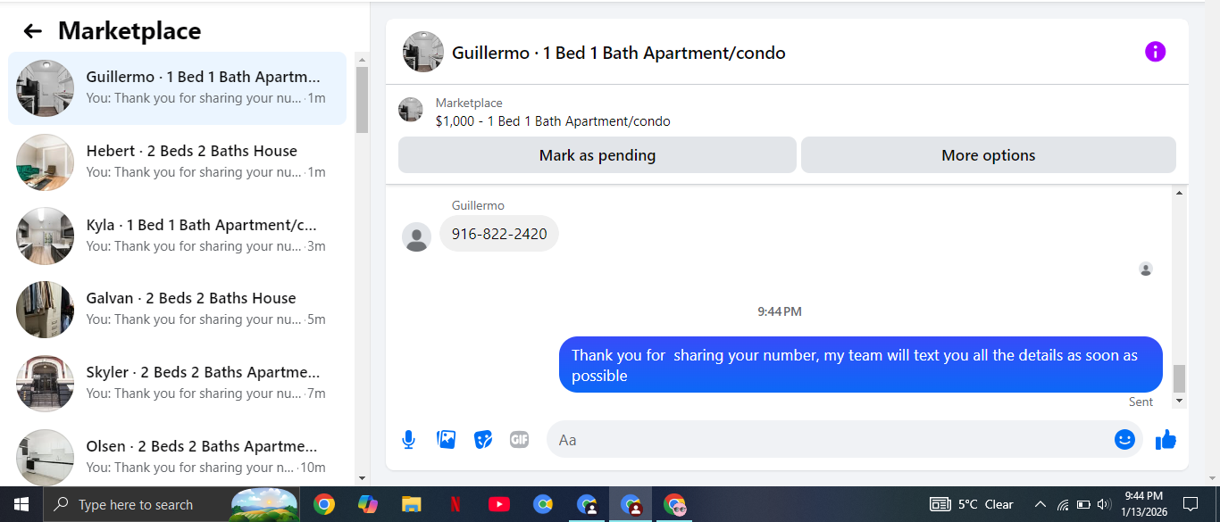Open the sticker picker icon
Screen dimensions: 1220x522
pos(483,439)
